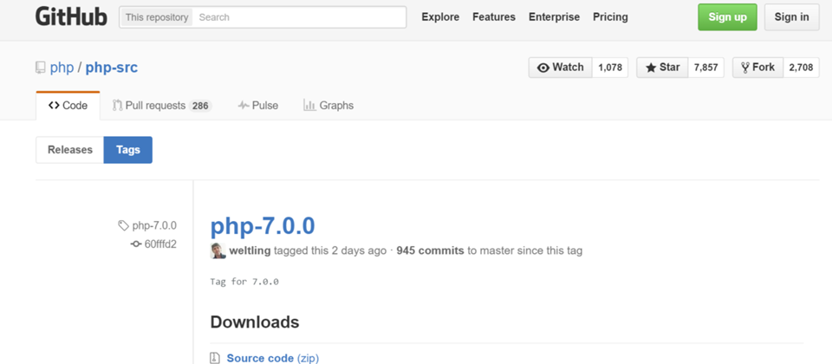
Task: Select the Tags view button
Action: 128,150
